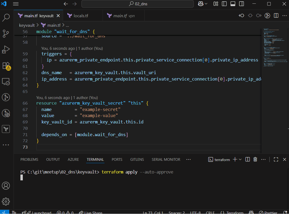Open Copilot chat icon in title bar

pos(200,4)
